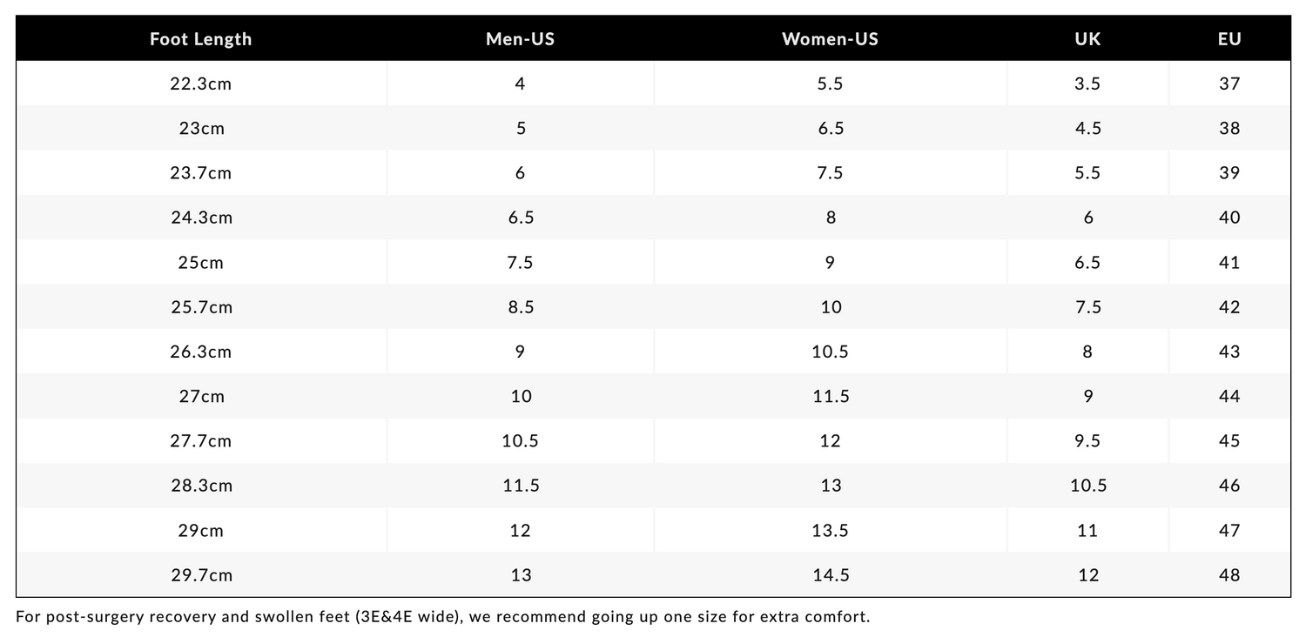The width and height of the screenshot is (1306, 637).
Task: Select the 29.7cm foot length cell
Action: (x=201, y=575)
